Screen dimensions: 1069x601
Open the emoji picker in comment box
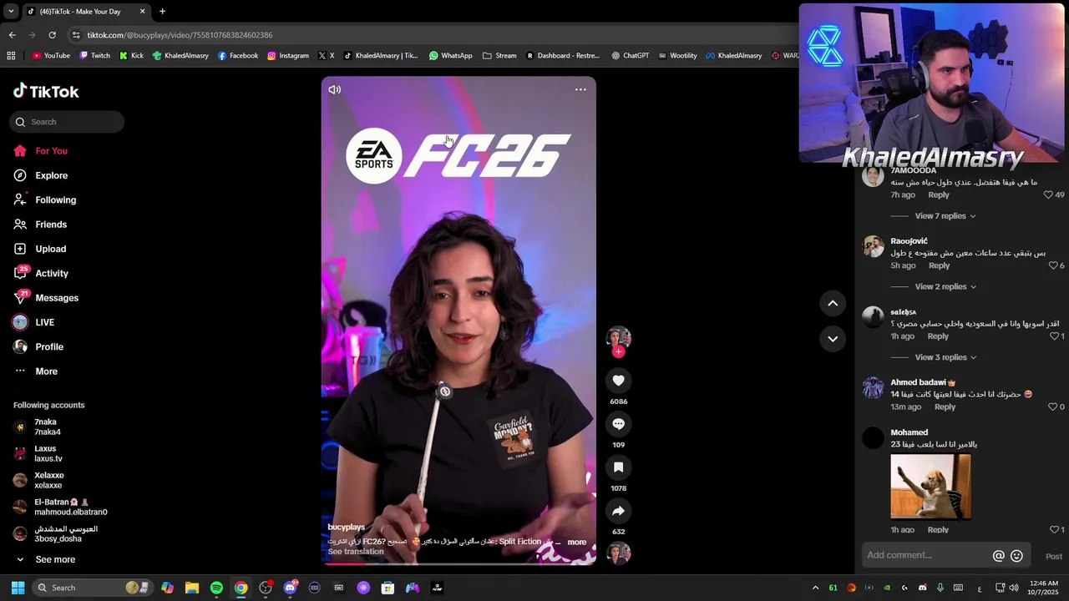(1016, 556)
